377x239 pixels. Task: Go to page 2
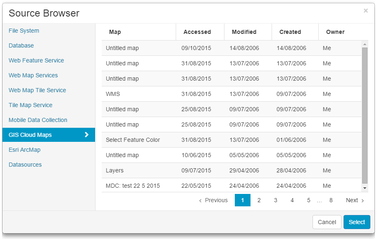259,200
